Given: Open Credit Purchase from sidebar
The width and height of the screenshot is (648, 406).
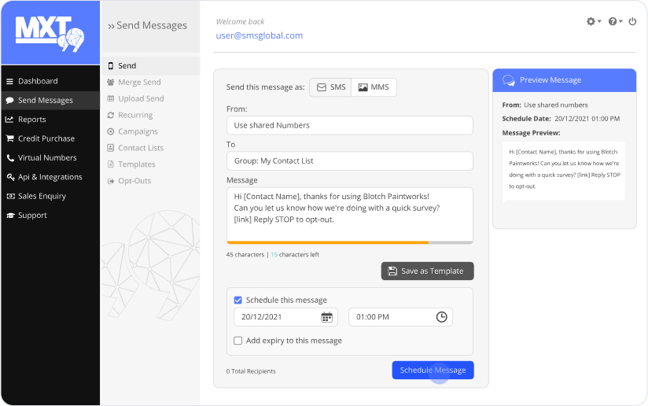Looking at the screenshot, I should [x=46, y=138].
